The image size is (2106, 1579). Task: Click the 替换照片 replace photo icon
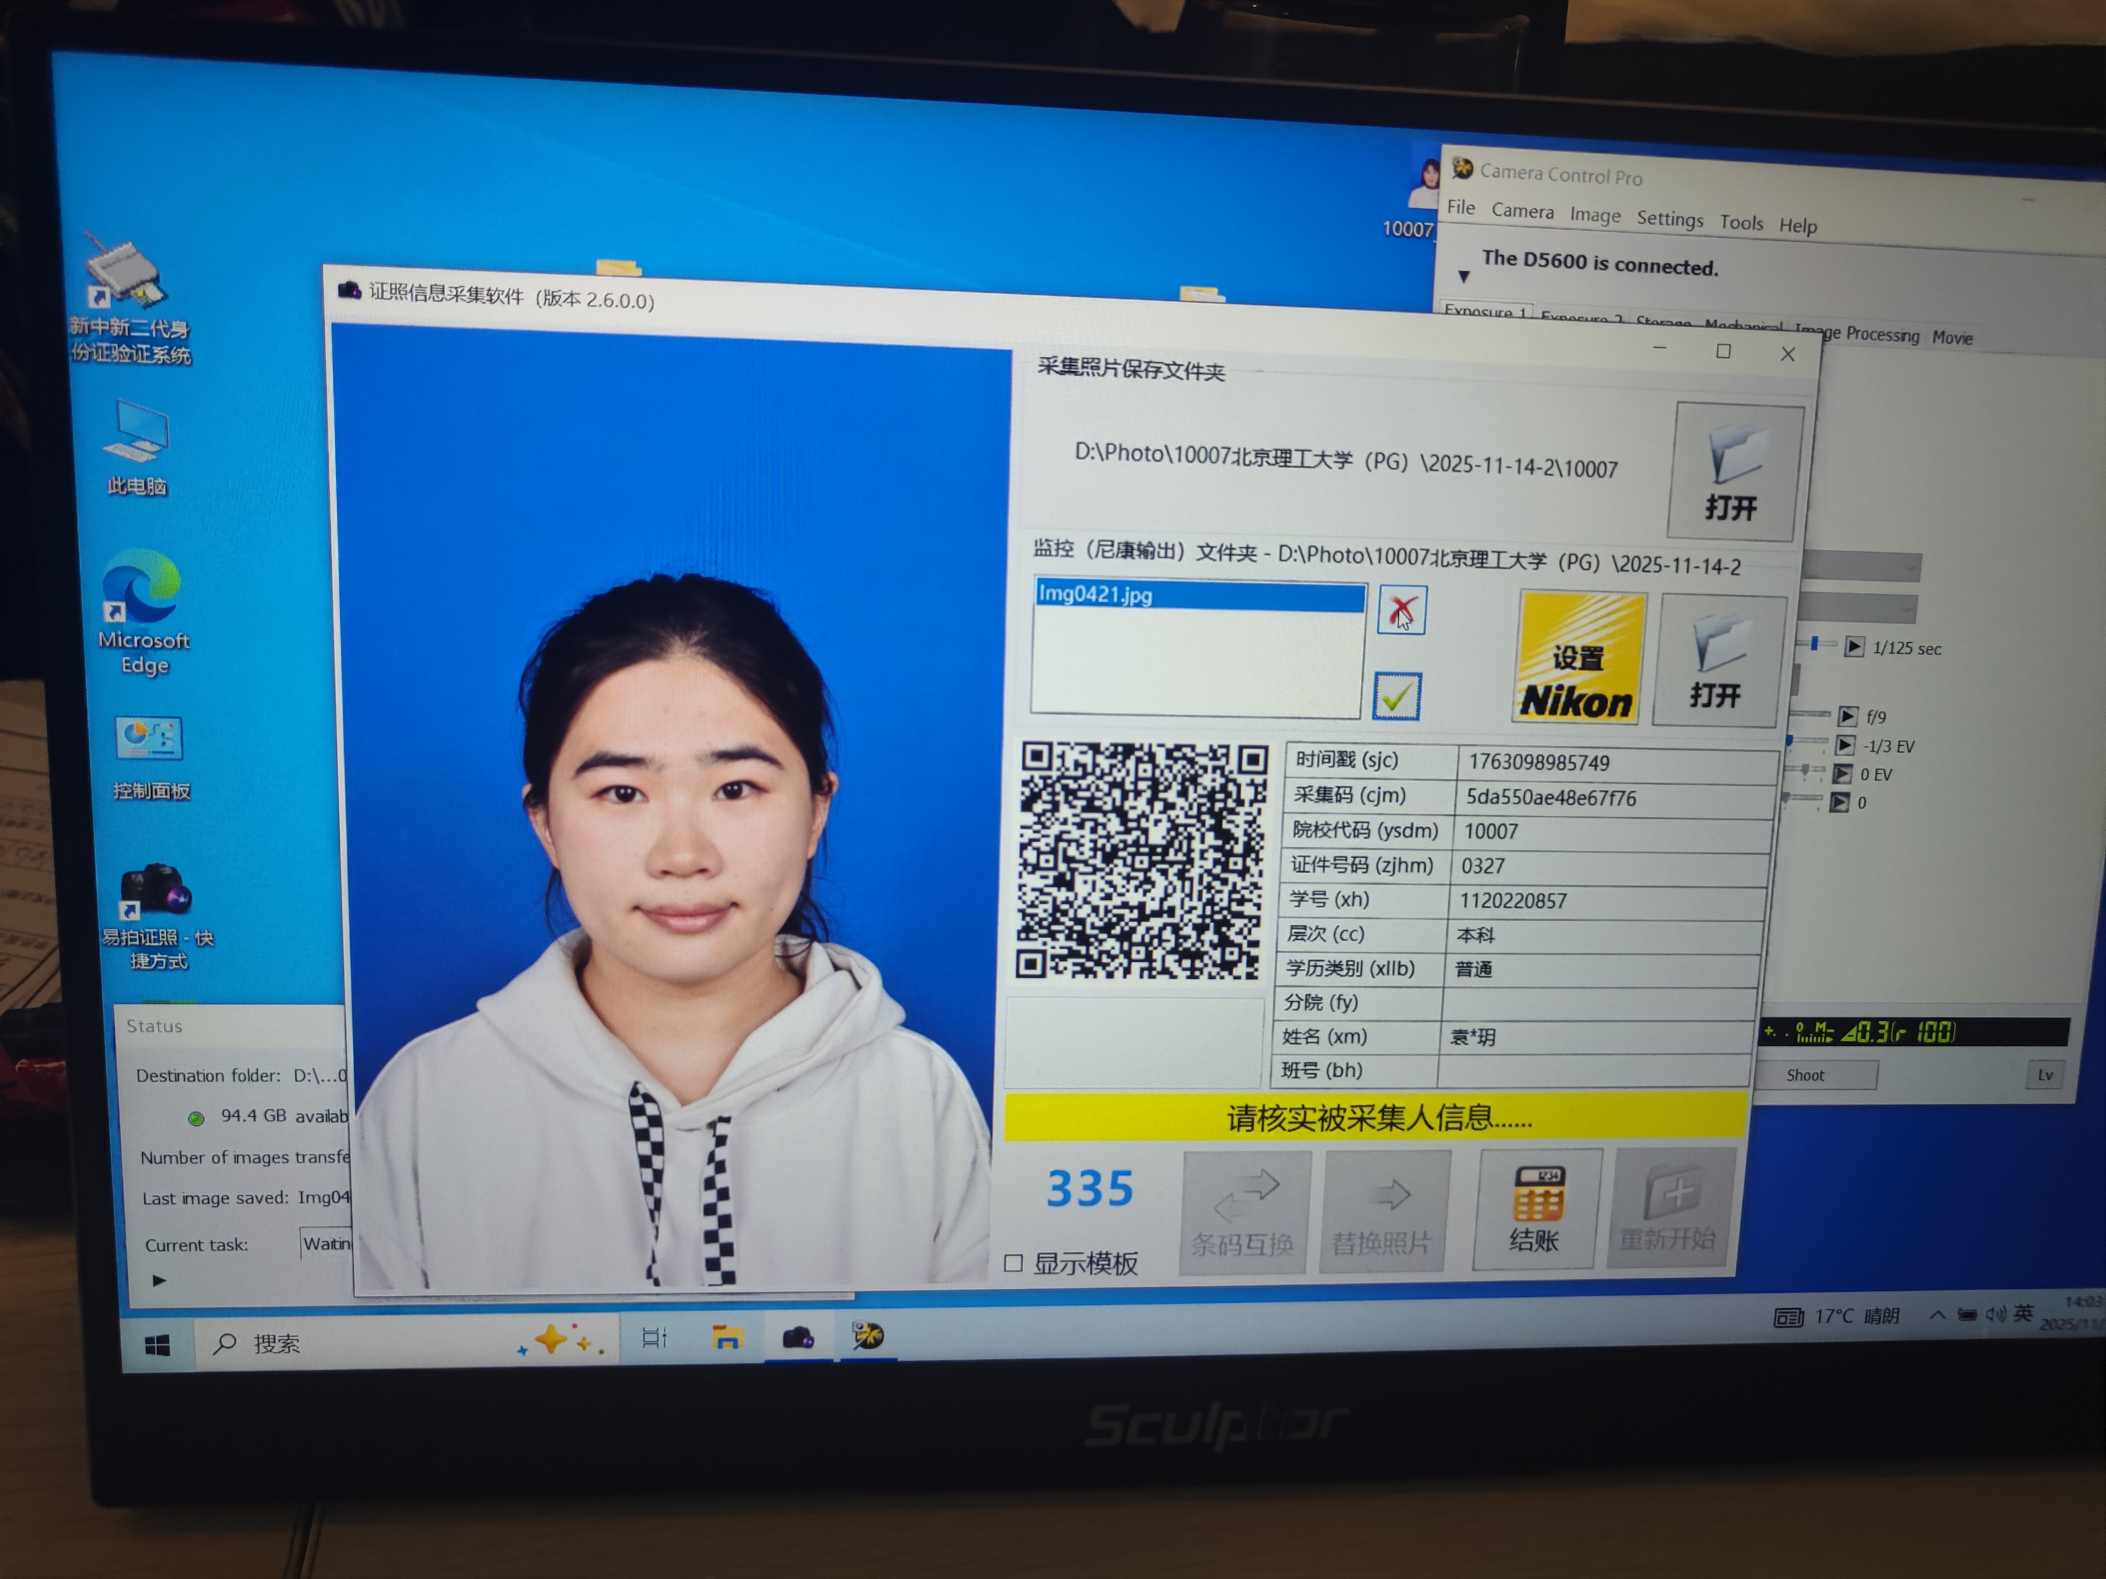pos(1385,1210)
